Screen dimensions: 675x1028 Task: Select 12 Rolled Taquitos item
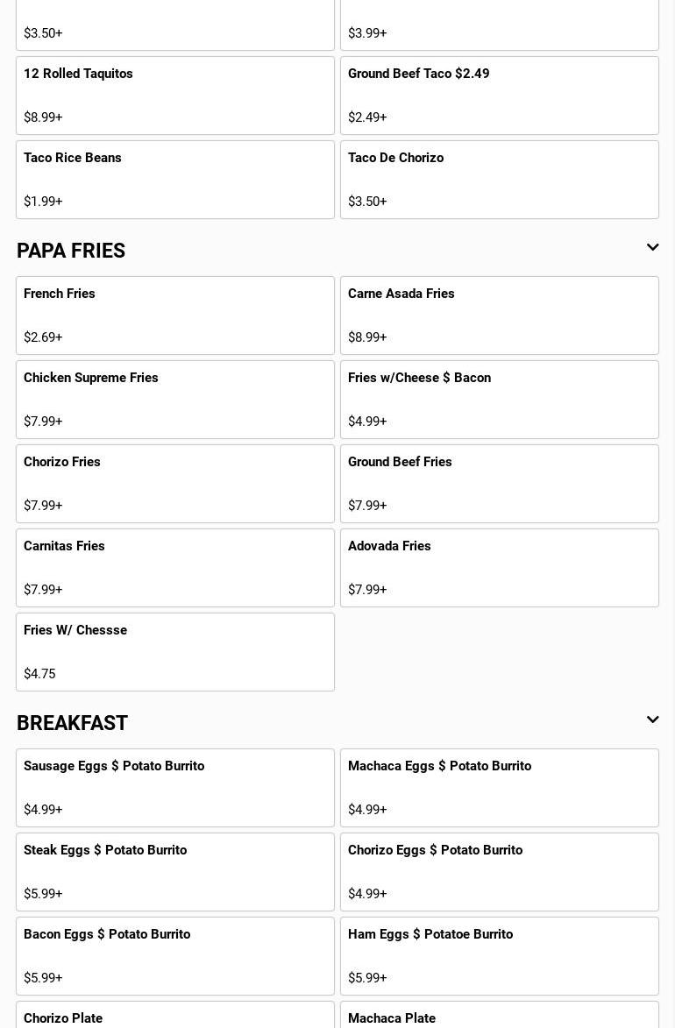coord(175,96)
